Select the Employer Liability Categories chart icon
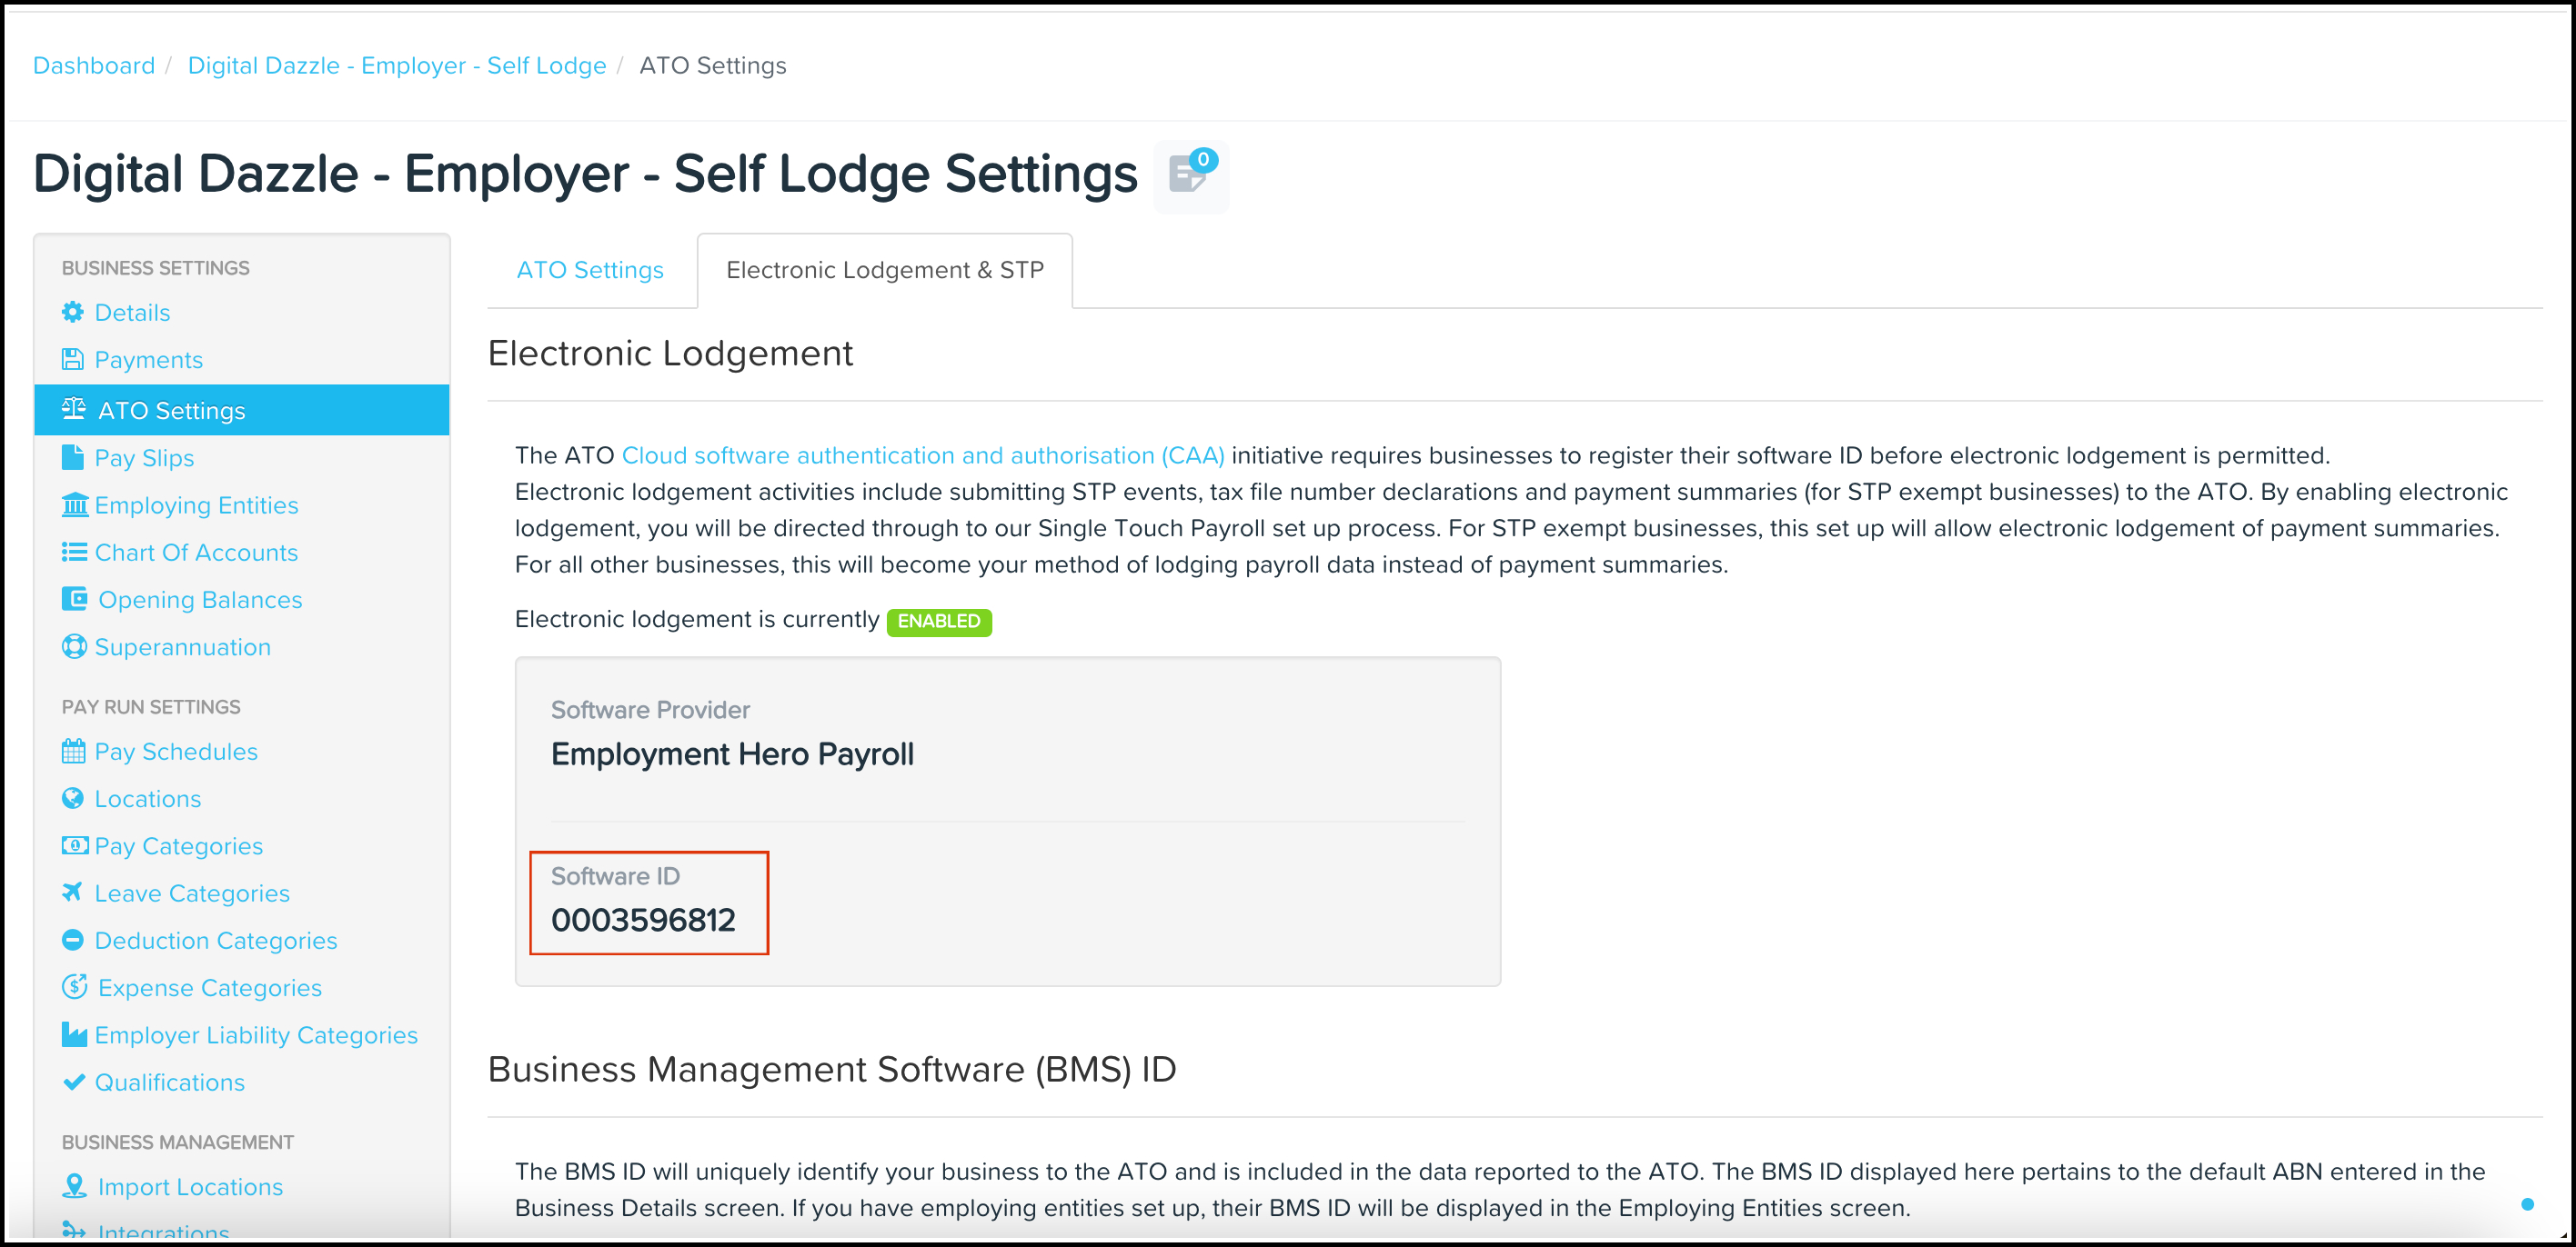 coord(73,1034)
